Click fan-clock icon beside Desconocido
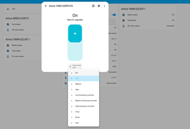 66,83
